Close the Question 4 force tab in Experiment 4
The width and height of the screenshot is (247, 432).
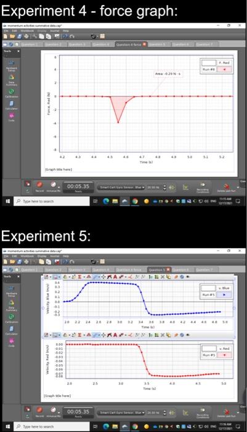coord(144,44)
